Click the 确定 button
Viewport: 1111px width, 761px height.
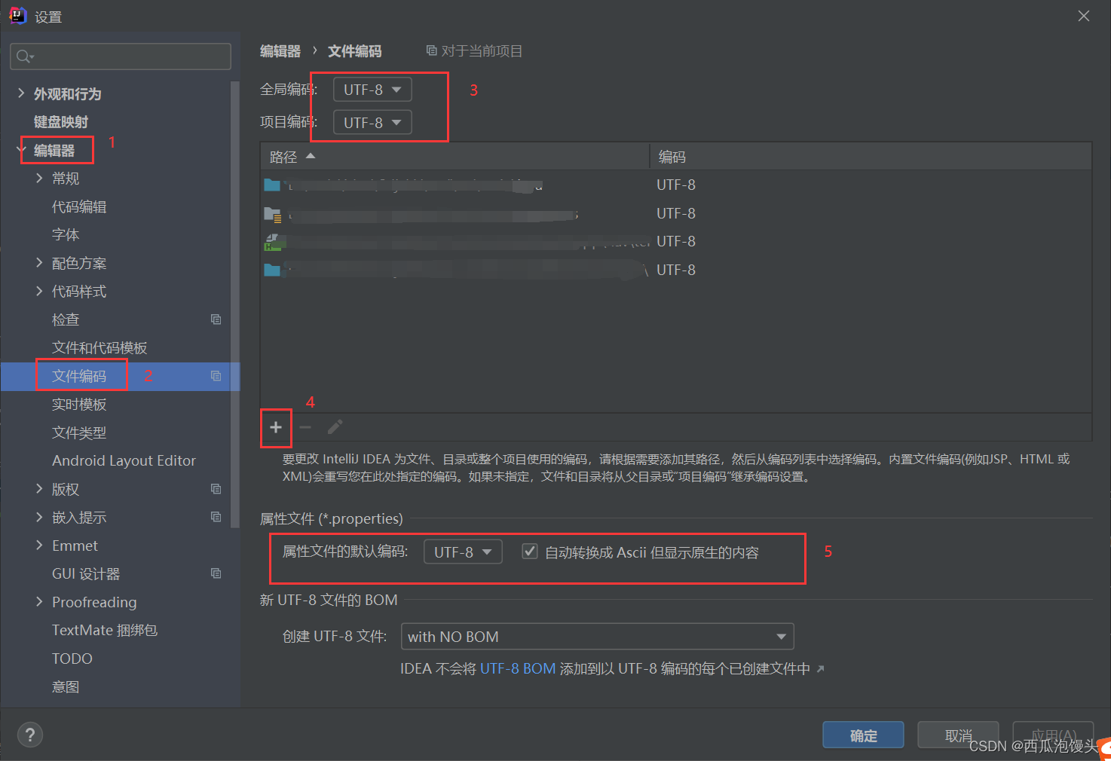863,735
